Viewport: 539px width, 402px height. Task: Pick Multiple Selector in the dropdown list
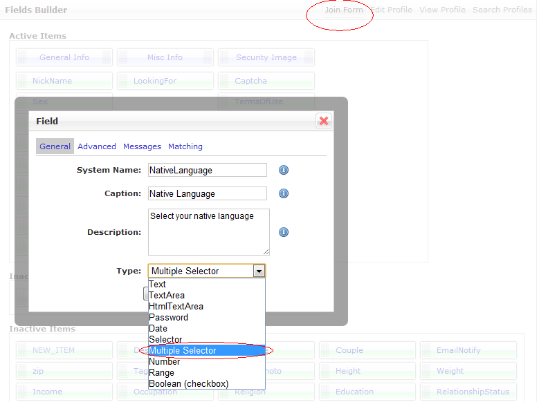(183, 350)
